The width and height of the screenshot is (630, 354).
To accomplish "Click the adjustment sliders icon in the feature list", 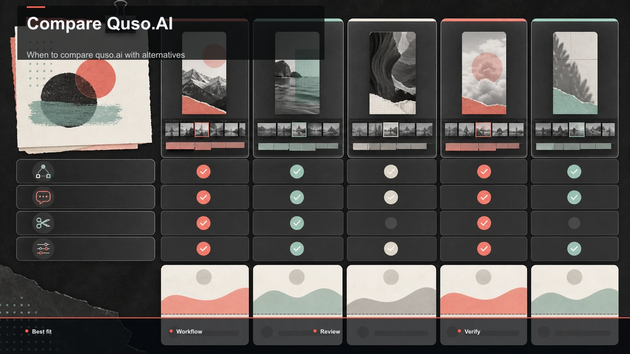I will (x=43, y=249).
